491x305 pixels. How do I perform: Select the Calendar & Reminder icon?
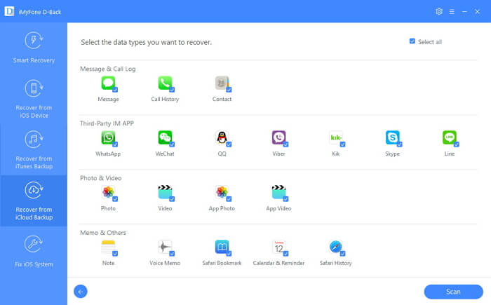point(278,247)
